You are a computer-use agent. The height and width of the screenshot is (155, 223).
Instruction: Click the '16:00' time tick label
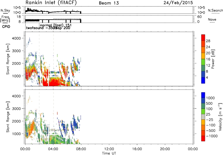coord(137,149)
